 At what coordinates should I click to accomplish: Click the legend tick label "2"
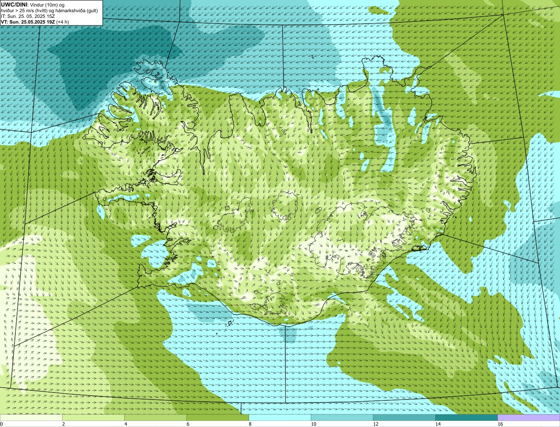[63, 424]
